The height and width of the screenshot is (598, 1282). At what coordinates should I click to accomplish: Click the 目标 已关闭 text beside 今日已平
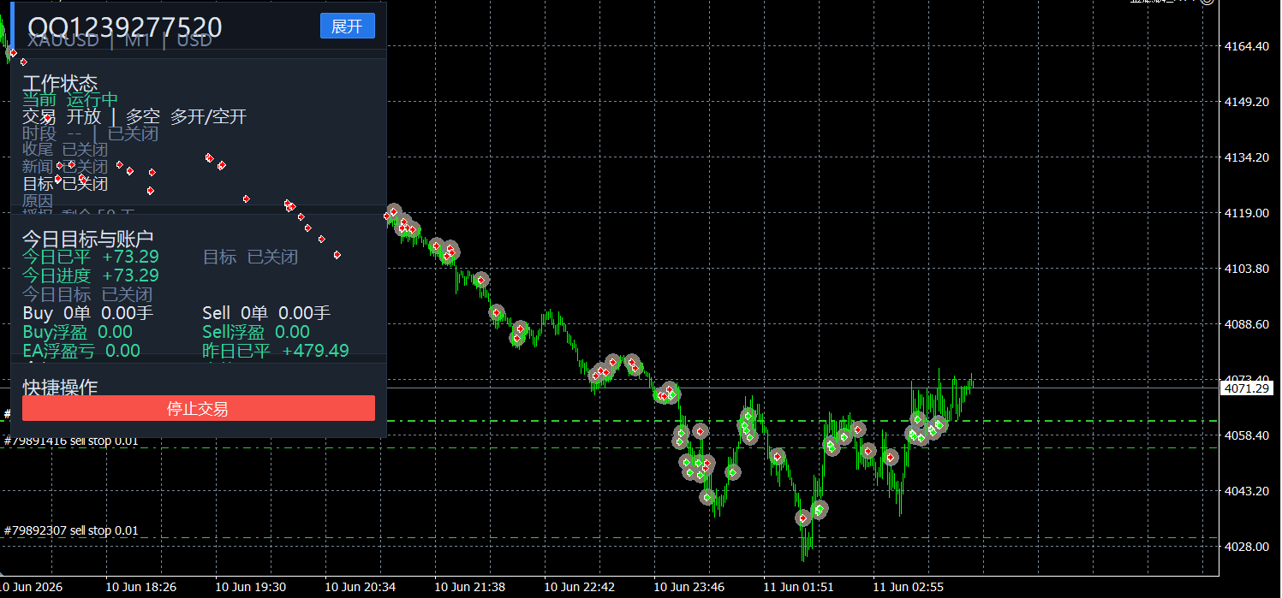pos(250,257)
